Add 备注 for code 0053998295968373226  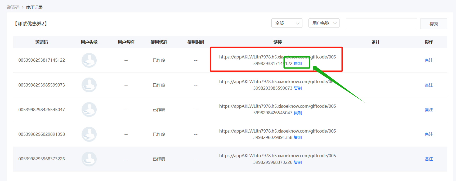click(429, 159)
